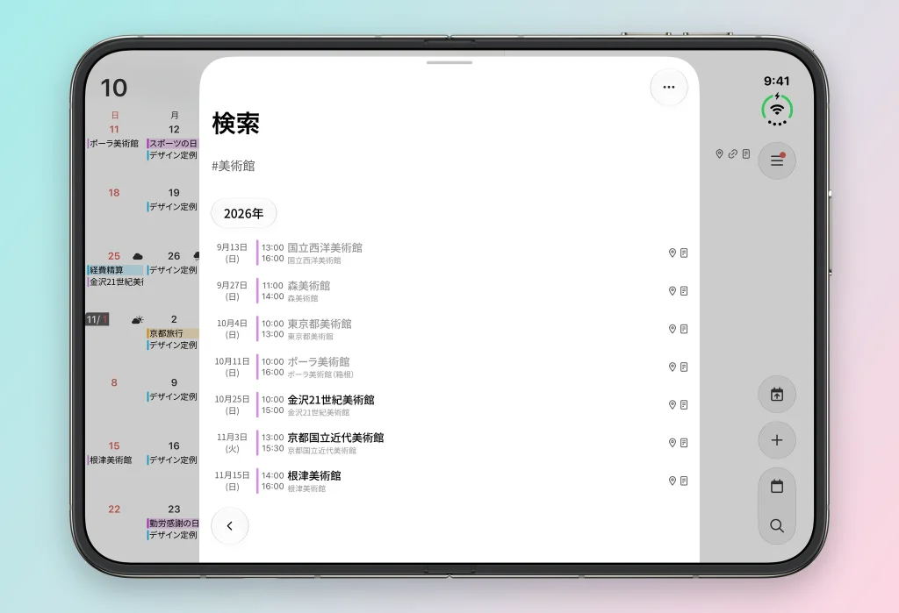This screenshot has width=899, height=613.
Task: Tap memo icon for 京都国立近代美術館 row
Action: pyautogui.click(x=684, y=442)
